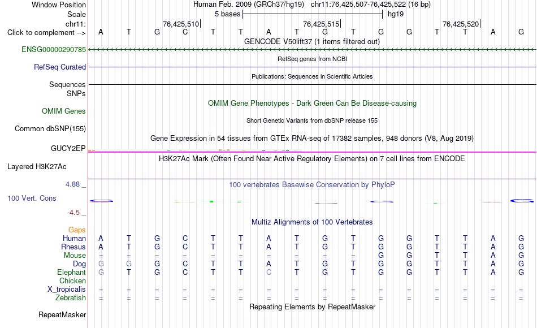Click the ENSG00000290785 transcript arrow line

pyautogui.click(x=312, y=50)
